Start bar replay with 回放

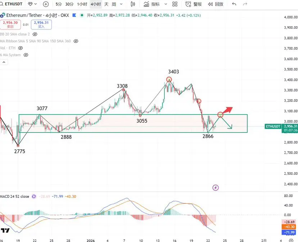[x=216, y=4]
